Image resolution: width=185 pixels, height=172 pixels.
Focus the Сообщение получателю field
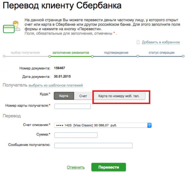tap(93, 145)
